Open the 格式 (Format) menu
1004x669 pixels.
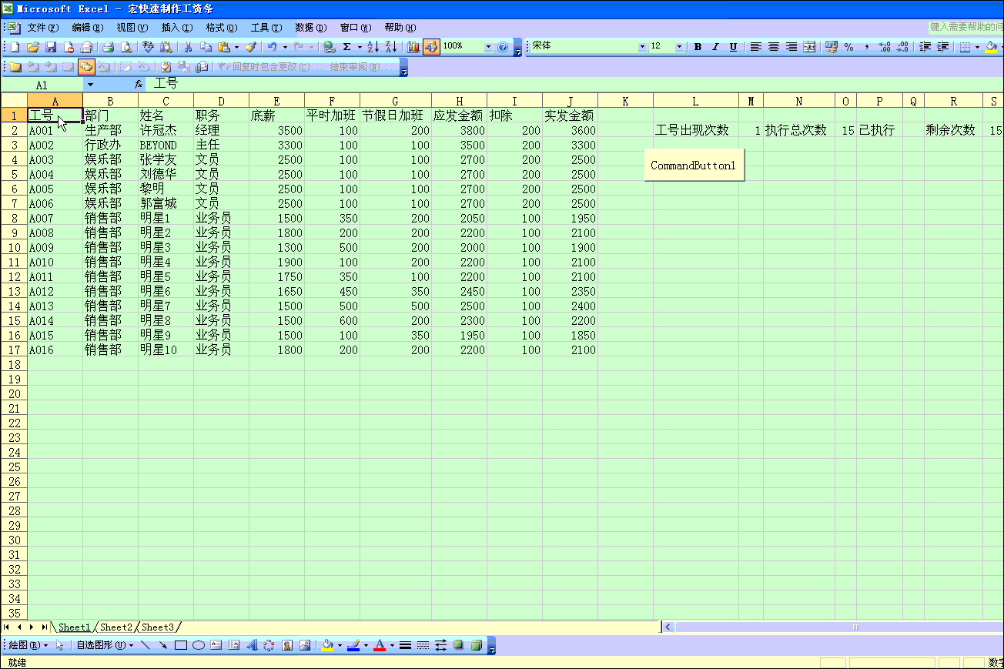pos(221,28)
